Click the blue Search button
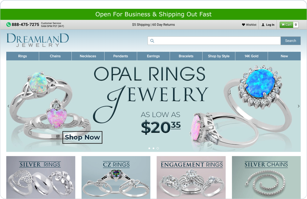The width and height of the screenshot is (307, 199). coord(291,41)
